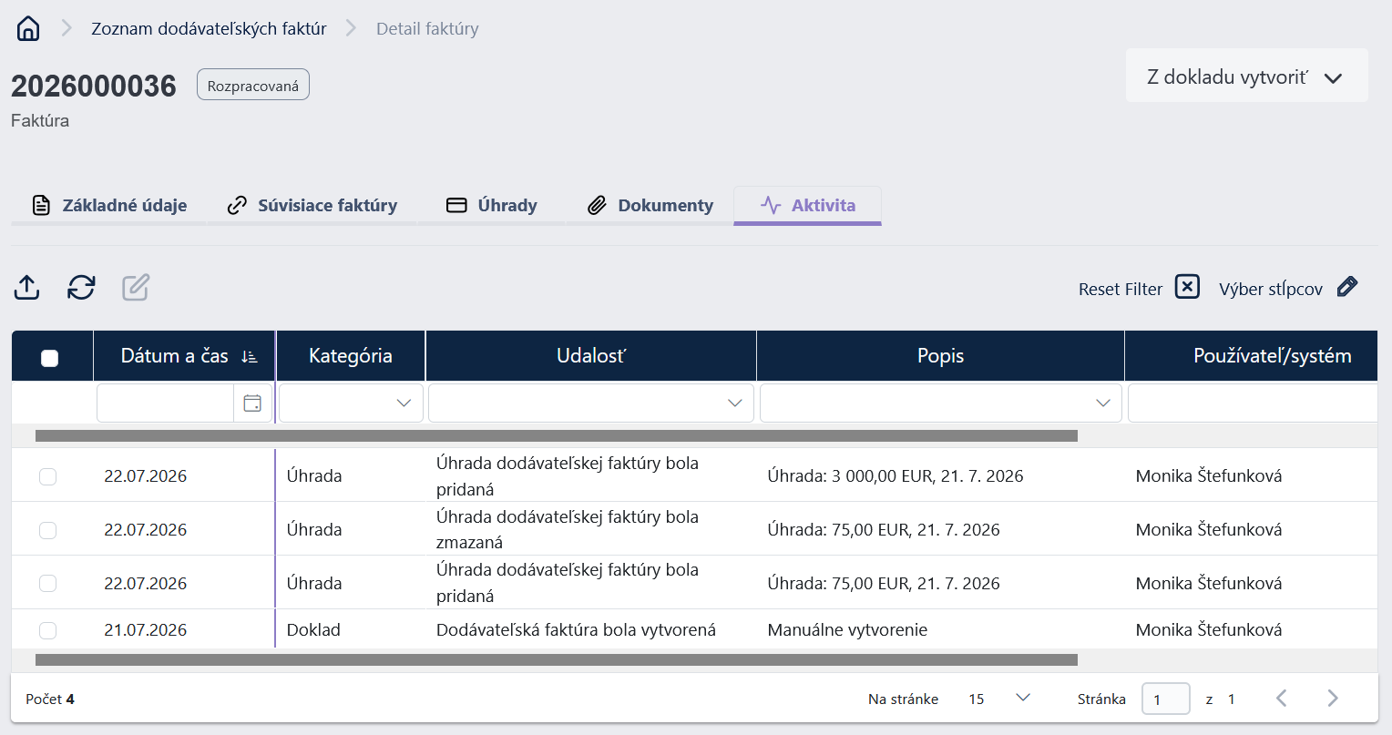The image size is (1392, 735).
Task: Check row with faktúry bola zmazaná
Action: click(48, 530)
